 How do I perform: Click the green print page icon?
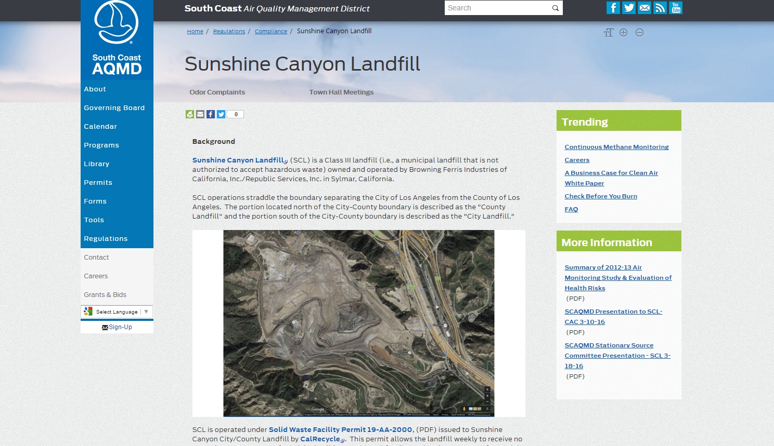(x=190, y=114)
